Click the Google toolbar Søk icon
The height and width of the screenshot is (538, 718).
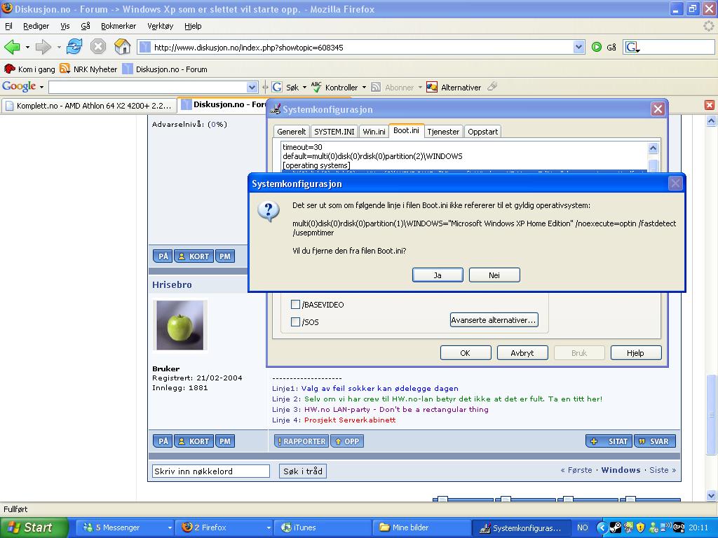277,87
